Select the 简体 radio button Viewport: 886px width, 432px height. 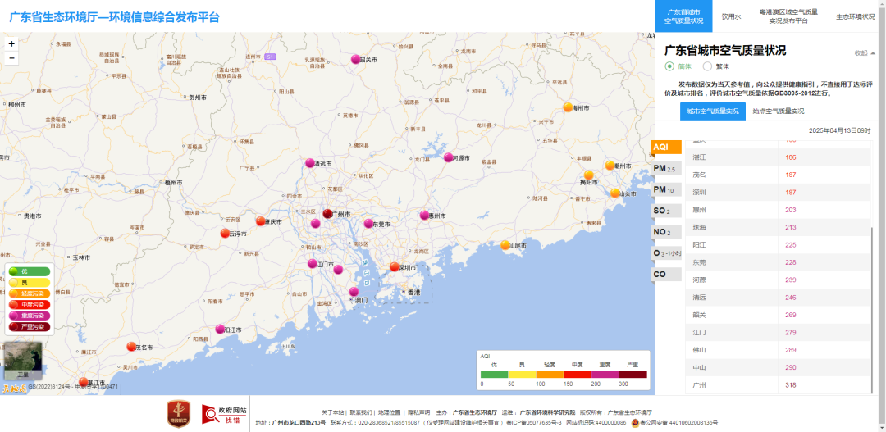coord(669,66)
